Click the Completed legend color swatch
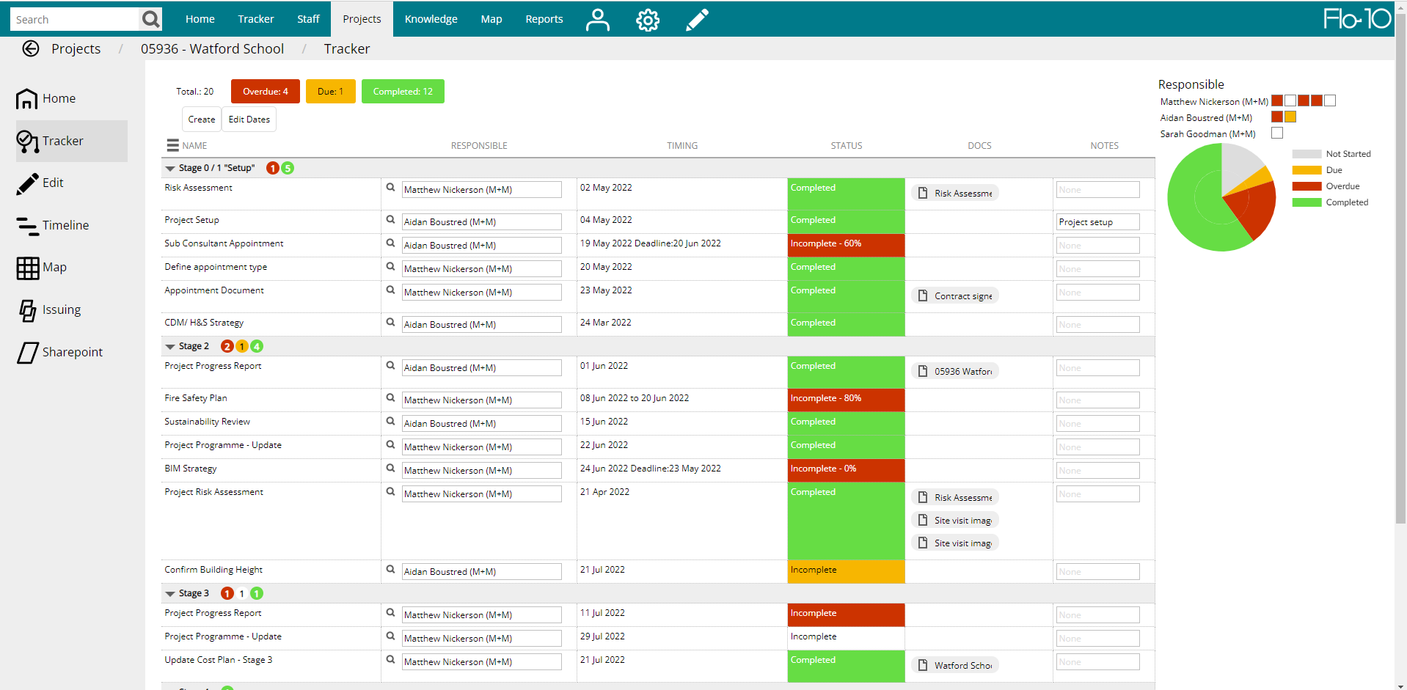Viewport: 1407px width, 690px height. [1306, 202]
